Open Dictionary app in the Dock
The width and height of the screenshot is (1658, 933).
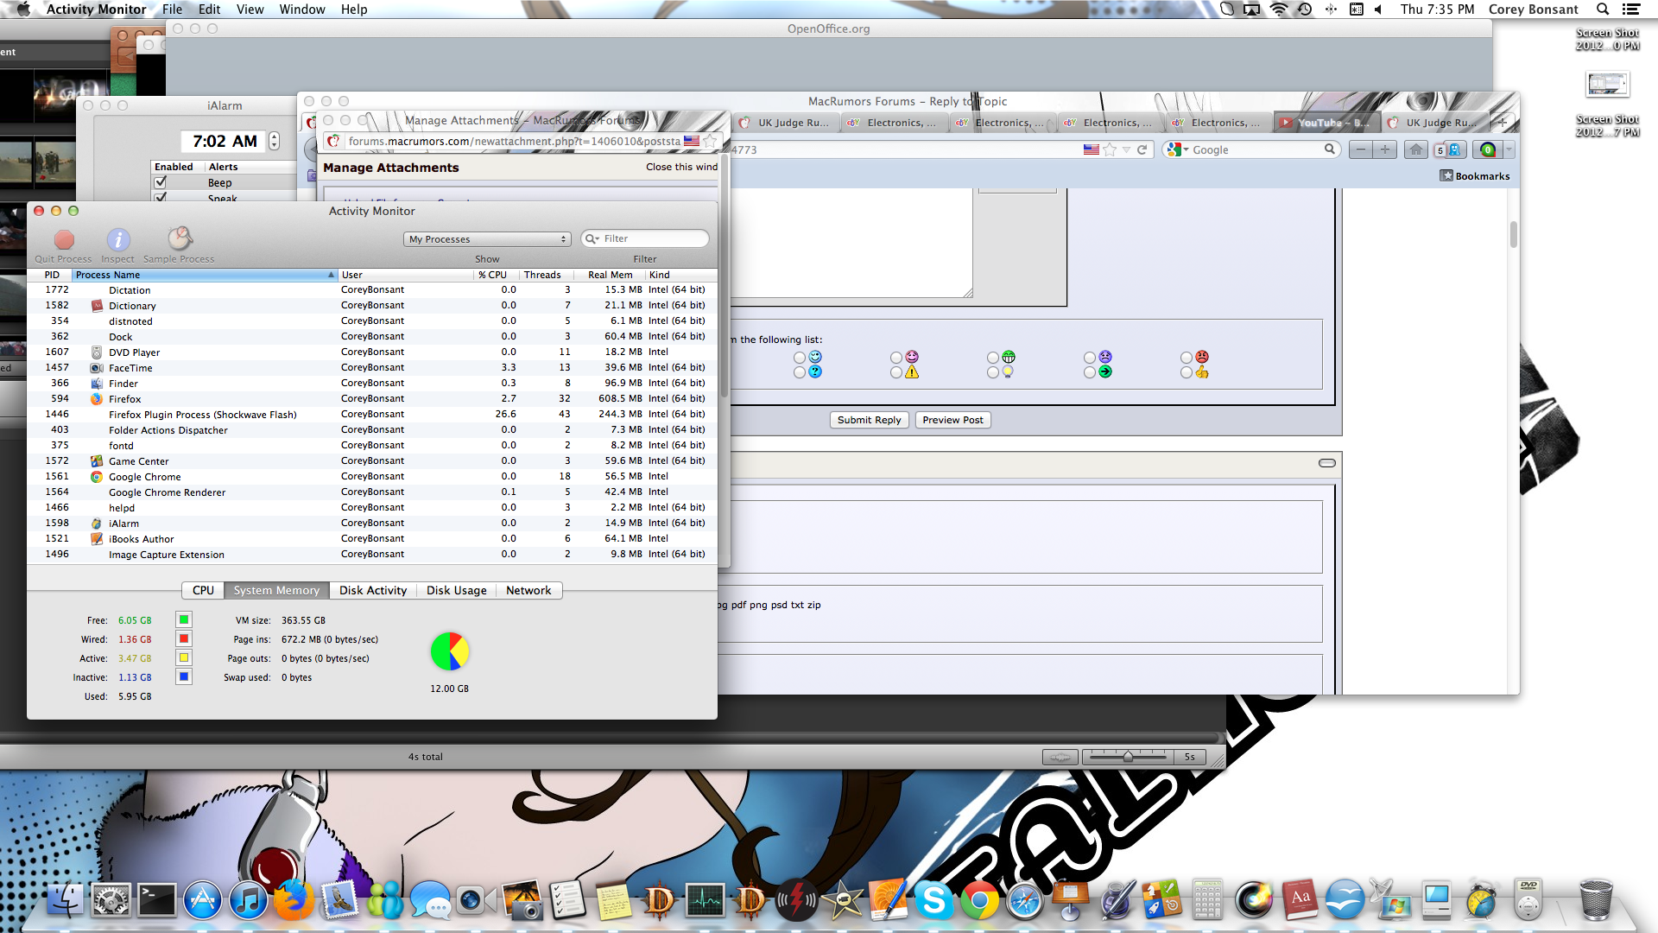click(x=1299, y=900)
